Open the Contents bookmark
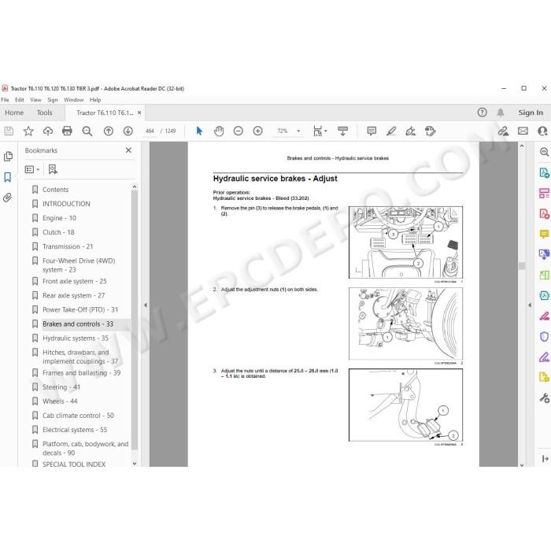This screenshot has width=551, height=551. click(x=56, y=190)
